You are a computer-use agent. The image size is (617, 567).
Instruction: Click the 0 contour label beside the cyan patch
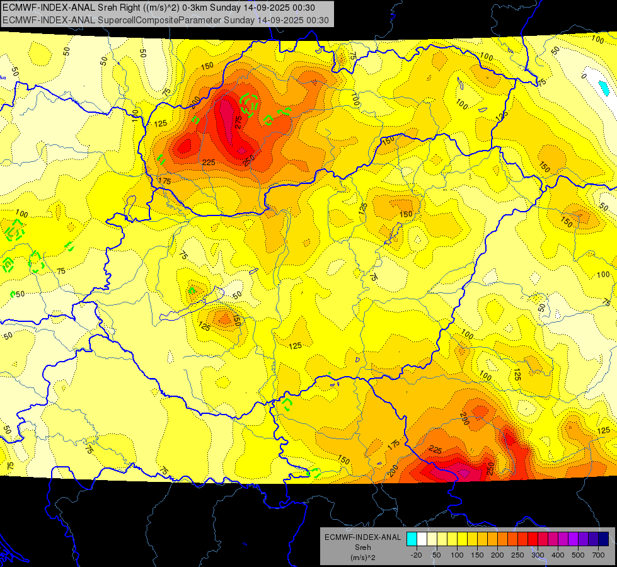pos(584,76)
